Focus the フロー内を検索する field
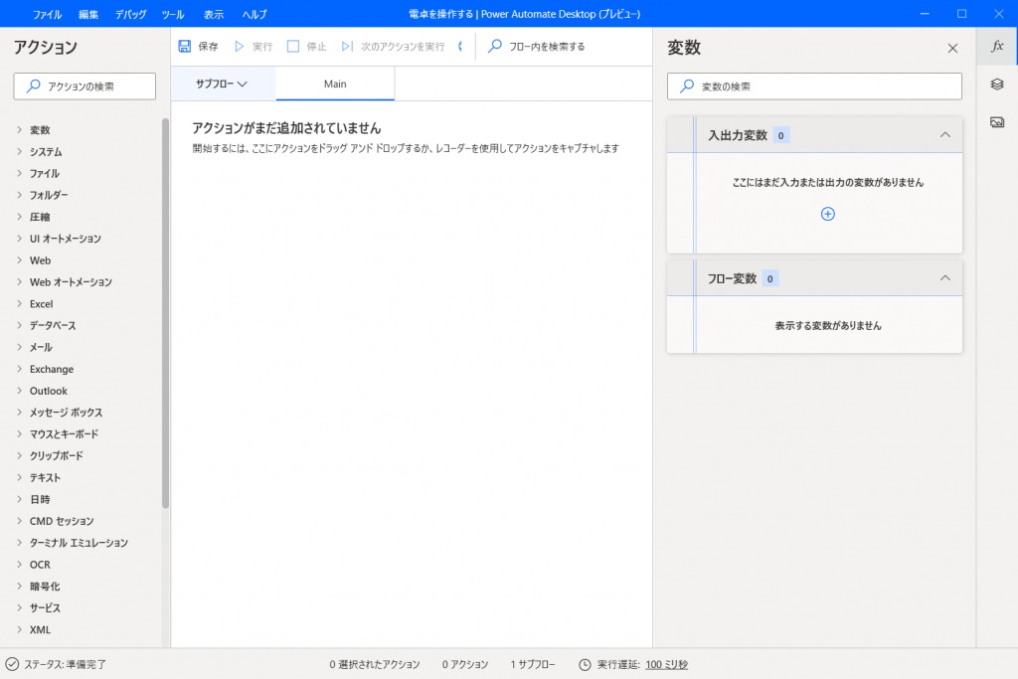Screen dimensions: 1018x679 pos(547,47)
